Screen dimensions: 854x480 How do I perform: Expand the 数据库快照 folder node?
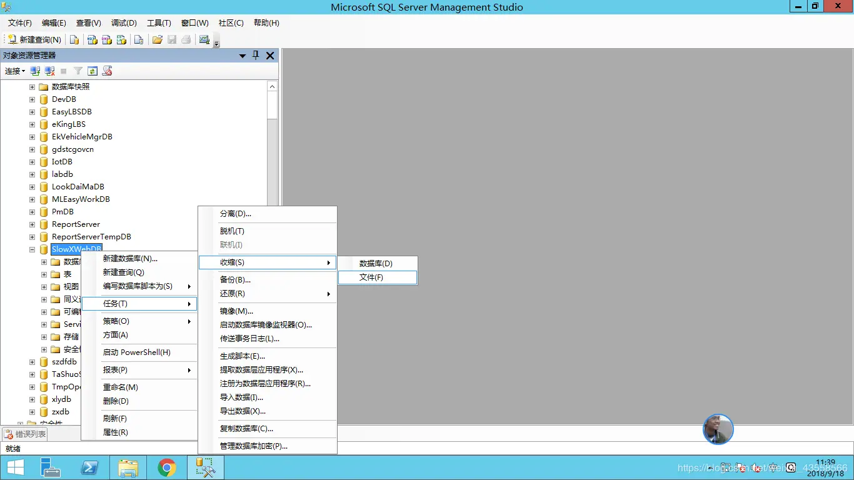click(33, 87)
